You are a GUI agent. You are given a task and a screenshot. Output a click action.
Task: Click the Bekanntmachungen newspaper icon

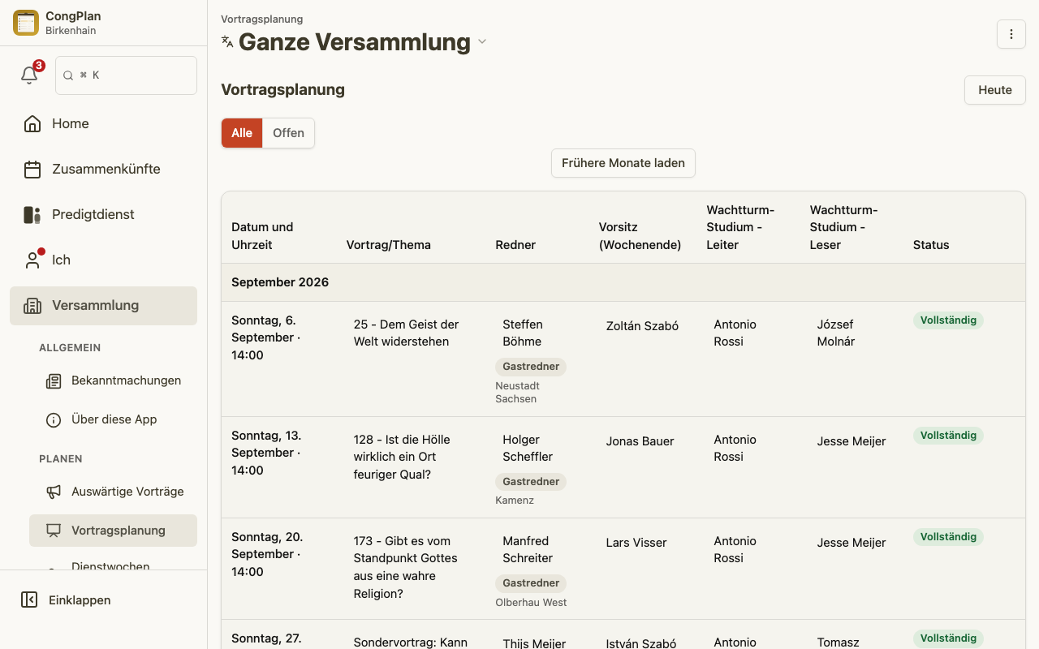[x=54, y=381]
